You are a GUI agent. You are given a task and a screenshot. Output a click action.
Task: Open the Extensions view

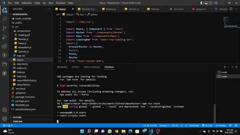point(4,46)
